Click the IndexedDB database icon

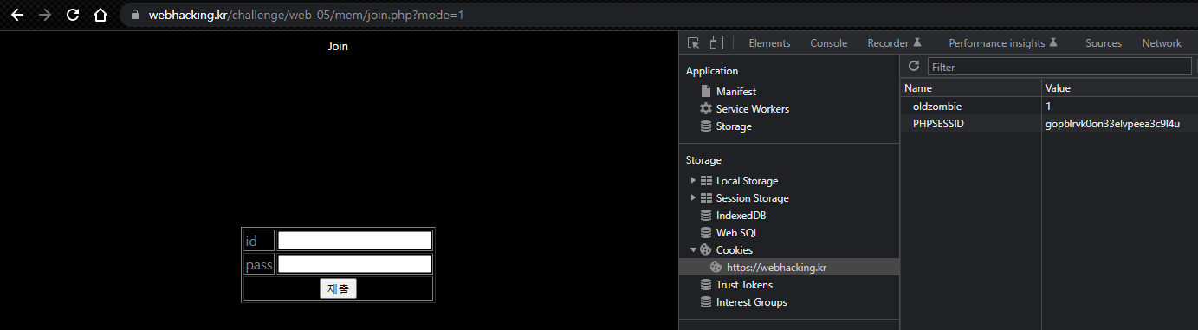tap(706, 215)
